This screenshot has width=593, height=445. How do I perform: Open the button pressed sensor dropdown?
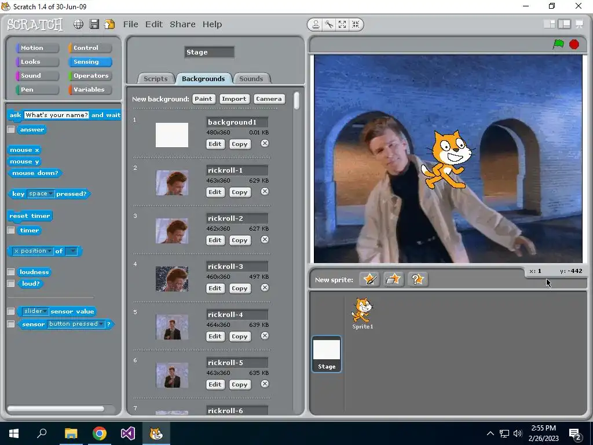click(x=76, y=324)
